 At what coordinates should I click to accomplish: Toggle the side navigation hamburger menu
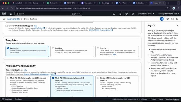point(4,19)
